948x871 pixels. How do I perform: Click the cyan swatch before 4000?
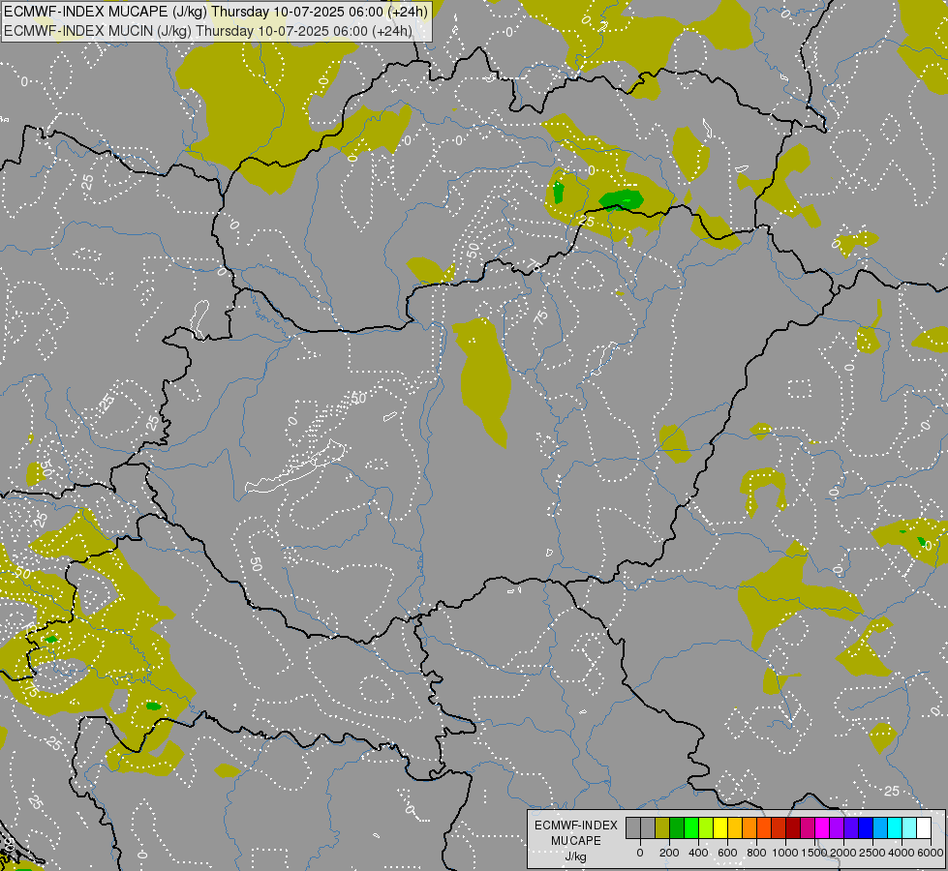point(896,827)
